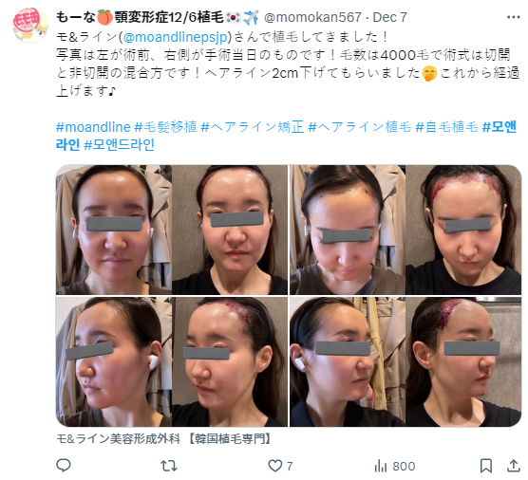Open the reply comment icon

pyautogui.click(x=64, y=466)
